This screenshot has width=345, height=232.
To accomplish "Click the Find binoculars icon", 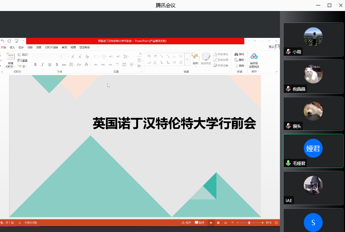I will click(236, 55).
